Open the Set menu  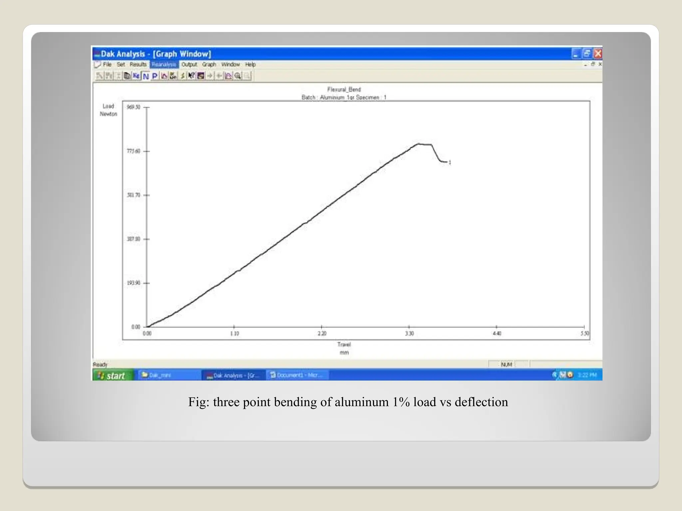[121, 64]
